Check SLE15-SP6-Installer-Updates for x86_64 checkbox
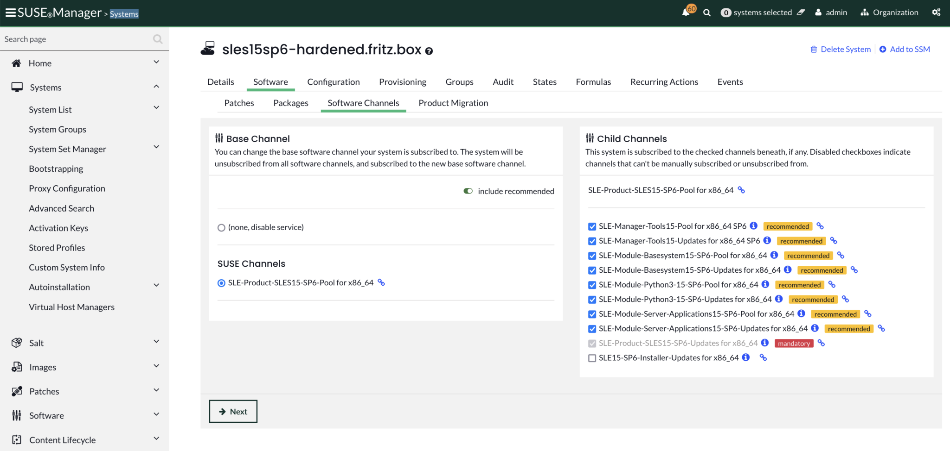 [592, 358]
